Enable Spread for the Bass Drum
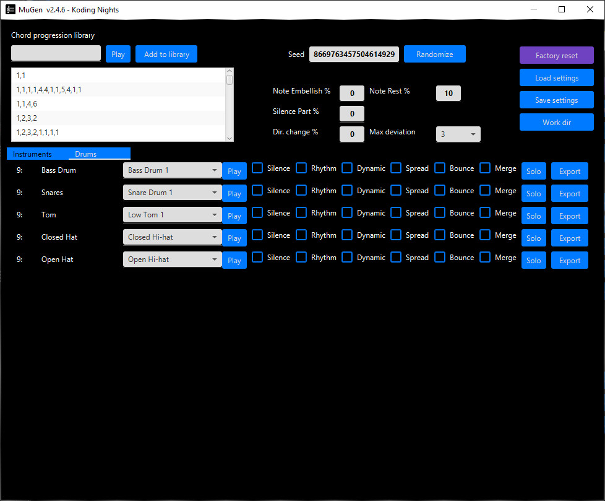The image size is (605, 501). pyautogui.click(x=396, y=168)
